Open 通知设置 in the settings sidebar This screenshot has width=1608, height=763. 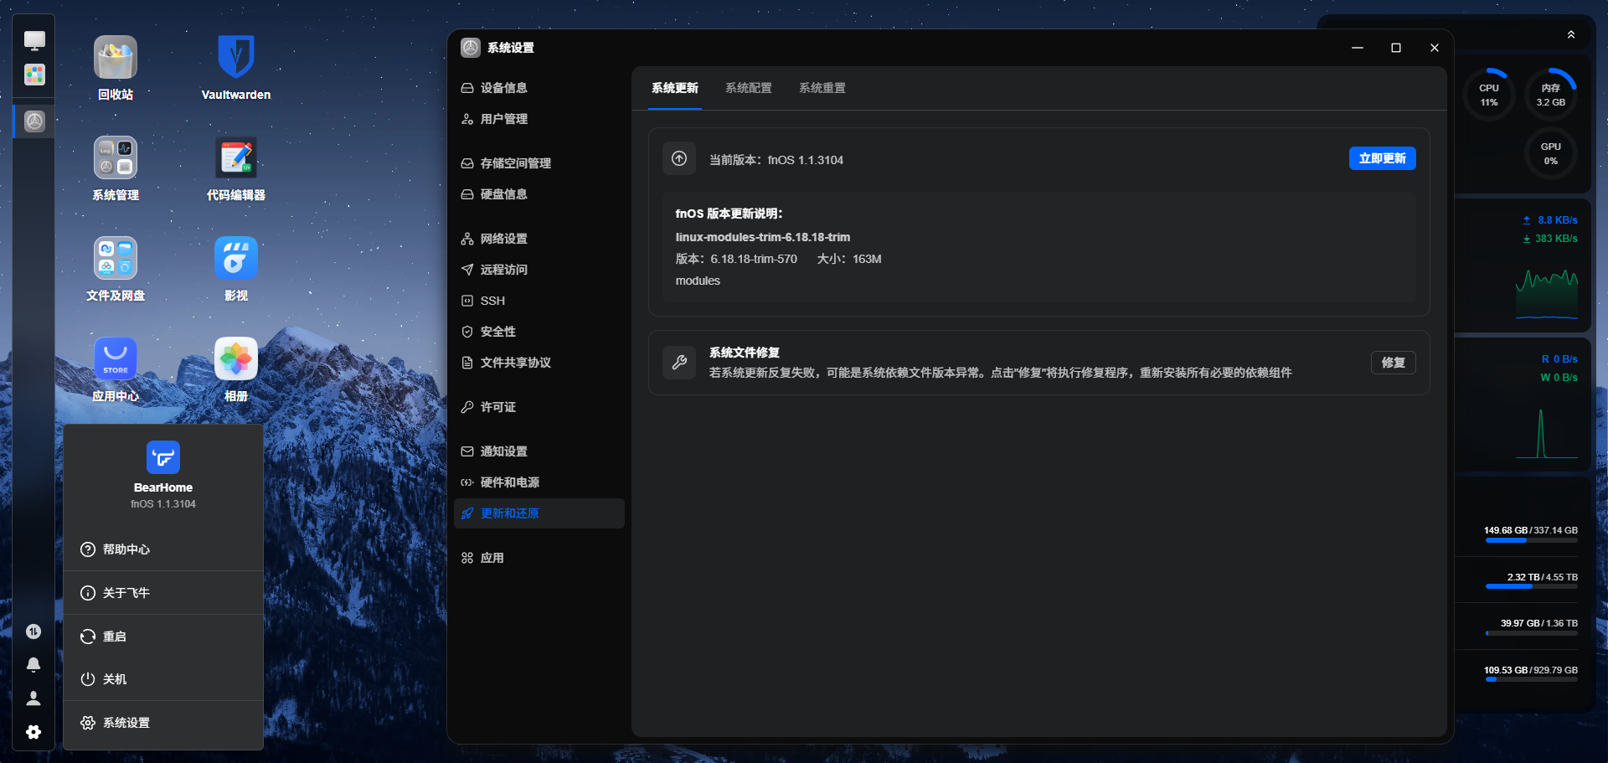tap(539, 451)
